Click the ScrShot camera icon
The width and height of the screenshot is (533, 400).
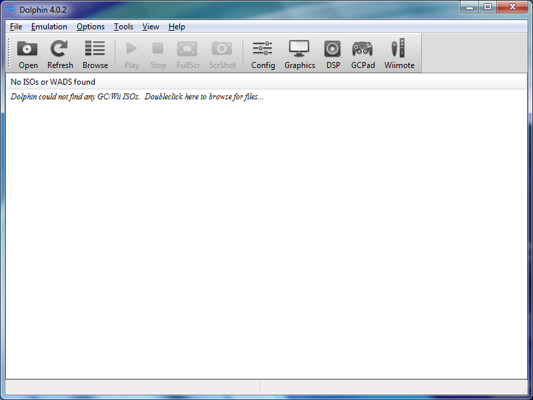222,54
